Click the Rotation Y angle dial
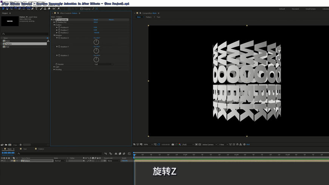This screenshot has height=185, width=329. coord(96,51)
